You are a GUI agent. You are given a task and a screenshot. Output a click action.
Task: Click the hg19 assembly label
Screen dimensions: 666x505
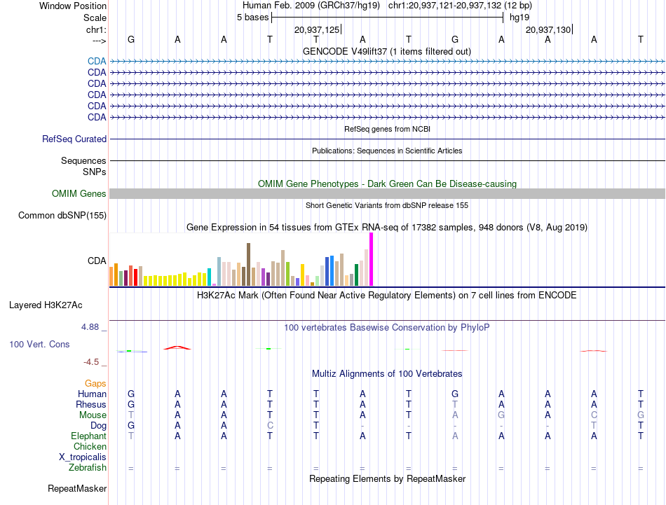[x=519, y=18]
